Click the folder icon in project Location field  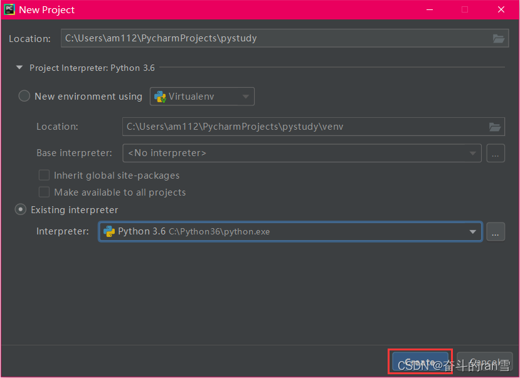click(499, 38)
